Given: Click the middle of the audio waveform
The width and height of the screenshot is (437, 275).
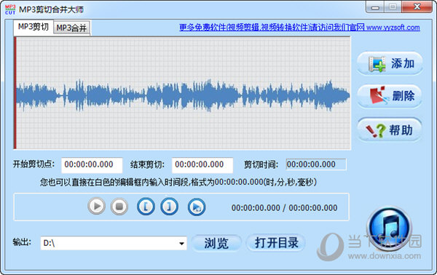Looking at the screenshot, I should pos(183,95).
